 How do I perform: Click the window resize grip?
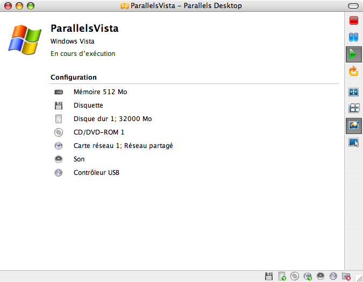359,278
